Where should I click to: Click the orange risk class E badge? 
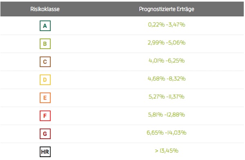click(x=45, y=98)
